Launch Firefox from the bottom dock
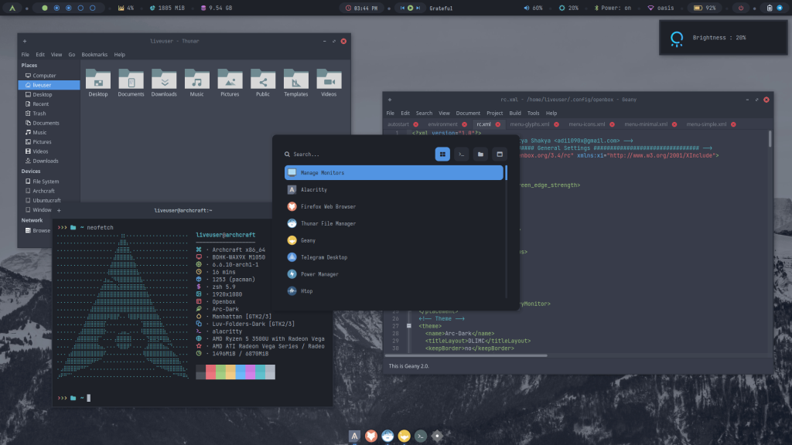This screenshot has width=792, height=445. pos(370,436)
